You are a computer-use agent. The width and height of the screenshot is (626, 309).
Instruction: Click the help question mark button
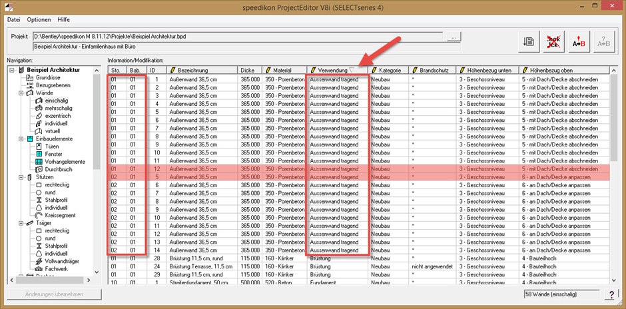tap(611, 294)
